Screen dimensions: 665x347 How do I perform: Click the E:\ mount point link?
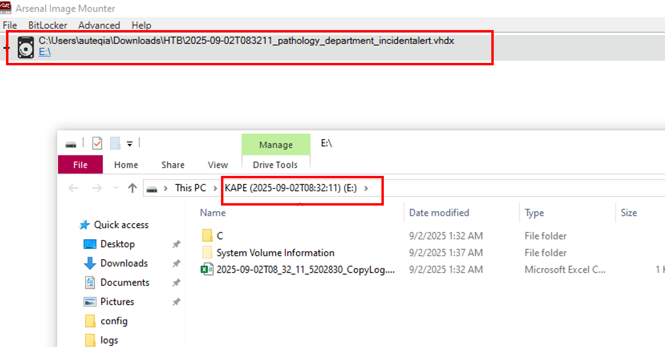pos(45,52)
